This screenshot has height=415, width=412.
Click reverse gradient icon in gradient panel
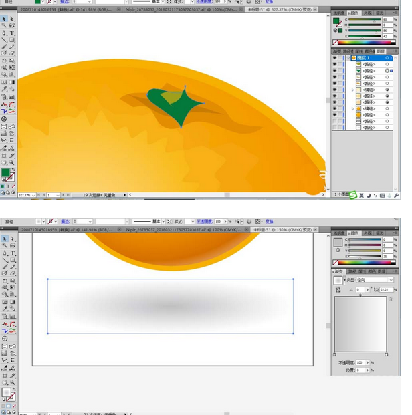pos(338,290)
